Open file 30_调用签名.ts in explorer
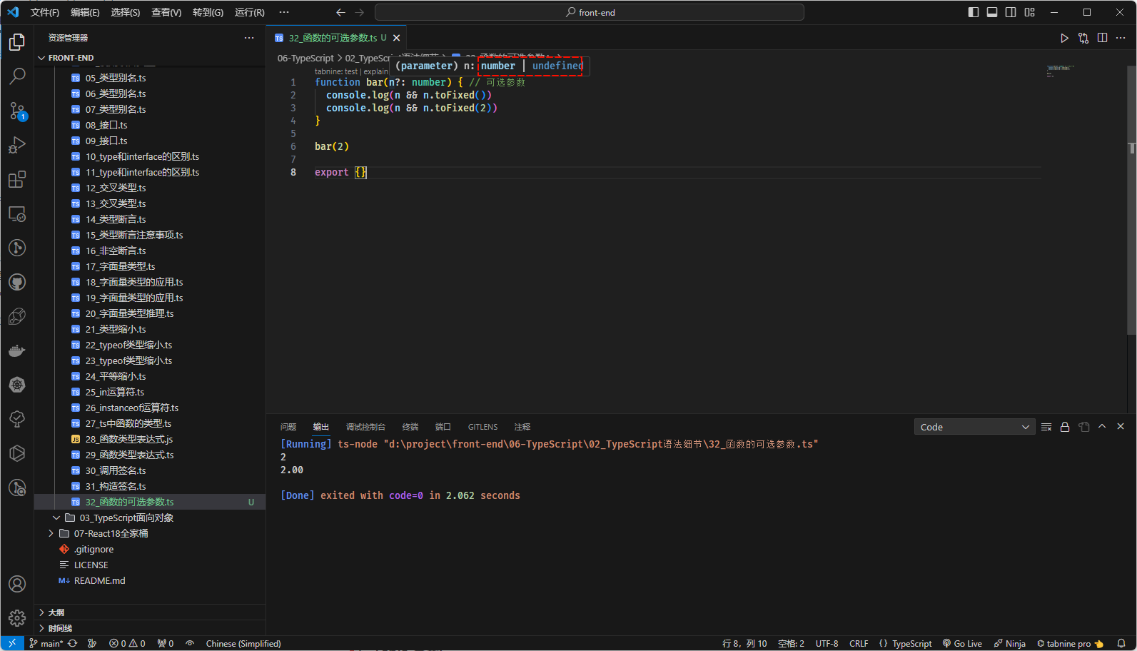Image resolution: width=1137 pixels, height=651 pixels. [x=116, y=470]
